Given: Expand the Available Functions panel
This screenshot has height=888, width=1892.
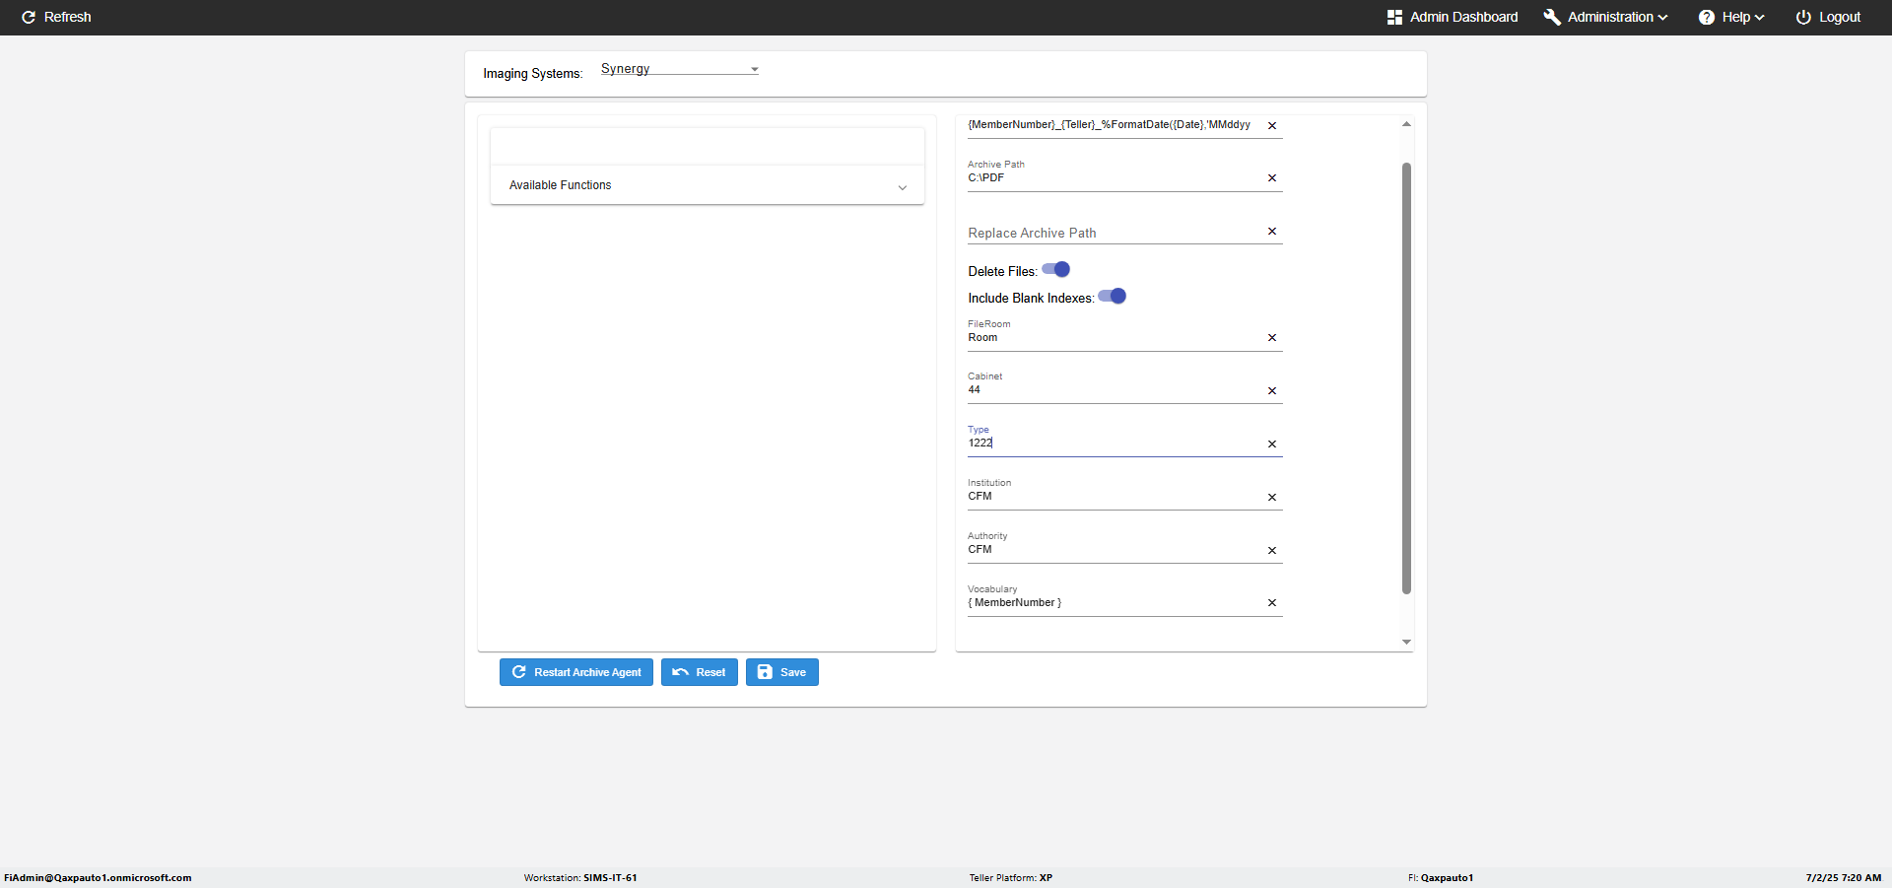Looking at the screenshot, I should tap(707, 185).
